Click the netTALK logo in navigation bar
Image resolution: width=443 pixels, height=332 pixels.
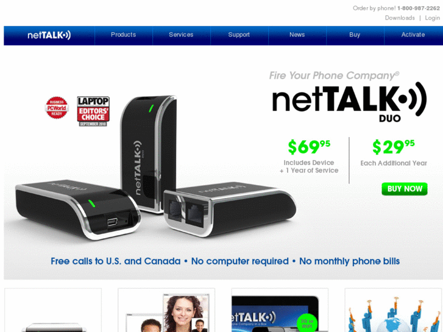[49, 35]
